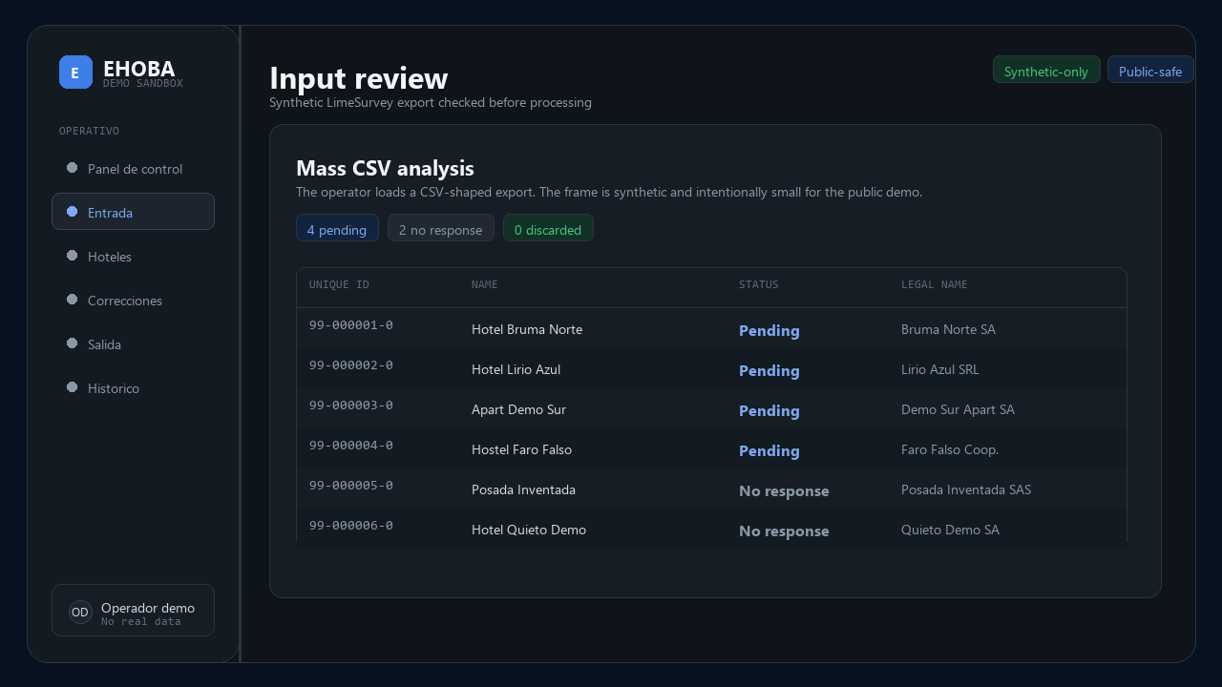
Task: Click the Public-safe badge
Action: [x=1150, y=70]
